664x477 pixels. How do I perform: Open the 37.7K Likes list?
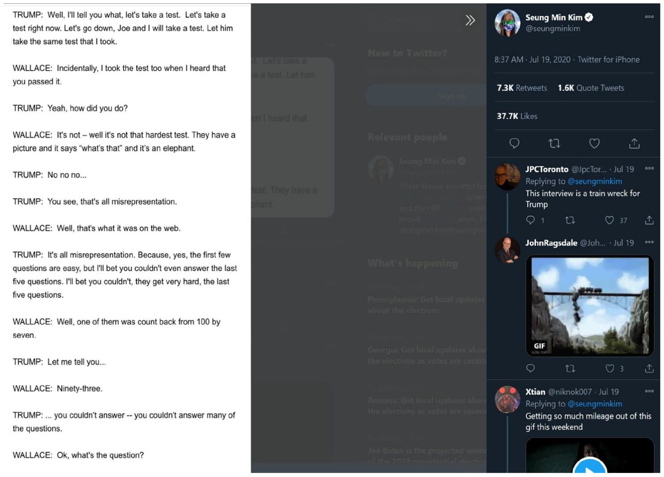pyautogui.click(x=517, y=116)
